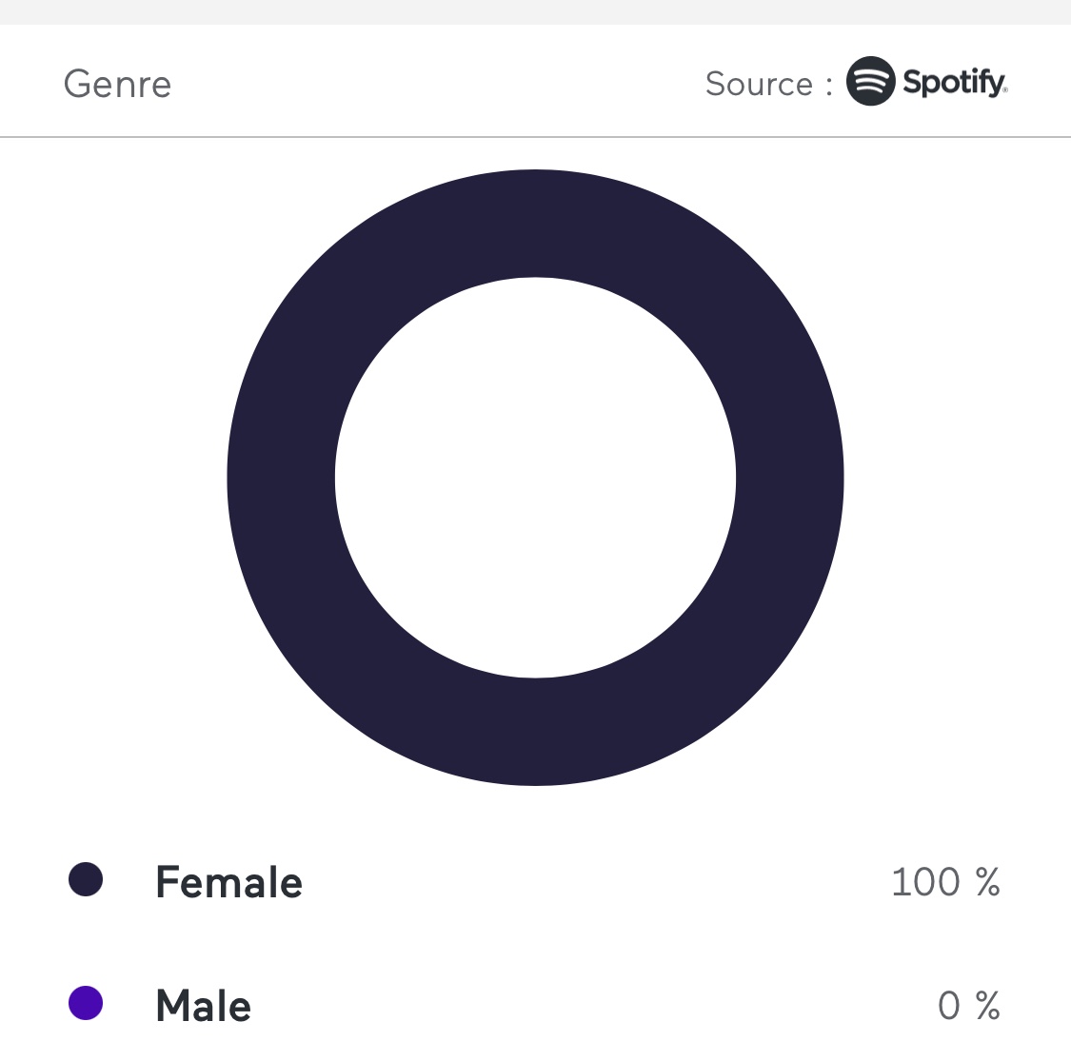Image resolution: width=1071 pixels, height=1041 pixels.
Task: Click the 100 number in the Female row
Action: pos(925,882)
